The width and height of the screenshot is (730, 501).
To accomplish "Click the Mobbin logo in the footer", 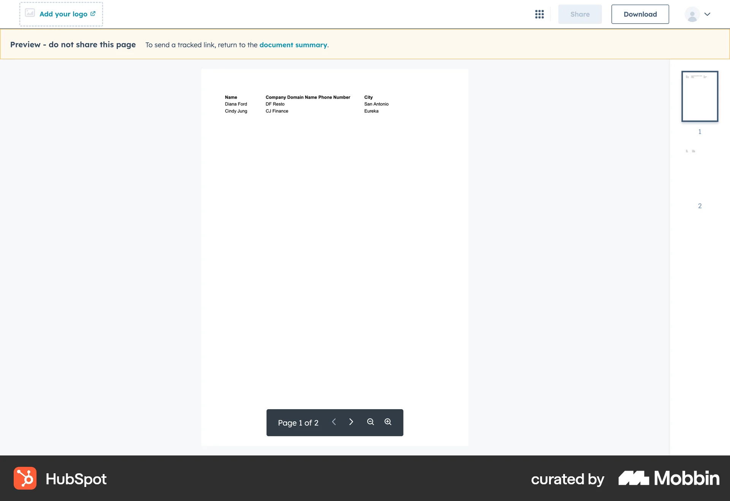I will [668, 478].
